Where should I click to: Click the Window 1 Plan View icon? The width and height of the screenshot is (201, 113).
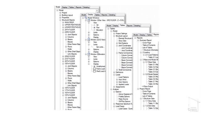(x=89, y=20)
